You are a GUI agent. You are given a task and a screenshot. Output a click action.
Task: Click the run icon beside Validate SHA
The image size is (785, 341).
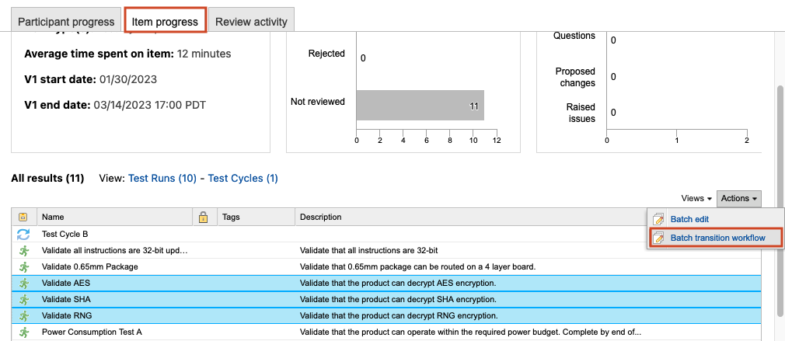click(23, 299)
